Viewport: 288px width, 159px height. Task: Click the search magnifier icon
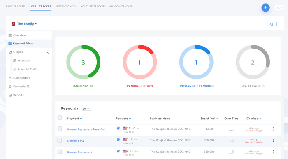point(272,24)
